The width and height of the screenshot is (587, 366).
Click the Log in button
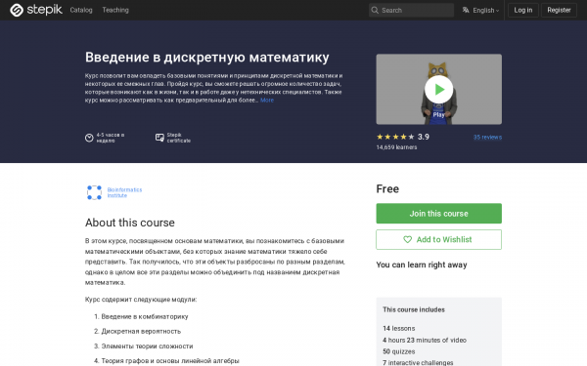point(523,10)
